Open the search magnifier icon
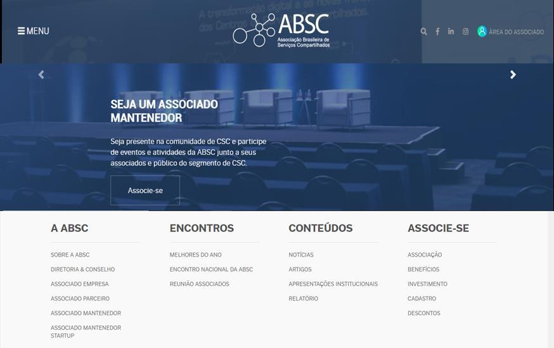The width and height of the screenshot is (554, 348). point(423,32)
